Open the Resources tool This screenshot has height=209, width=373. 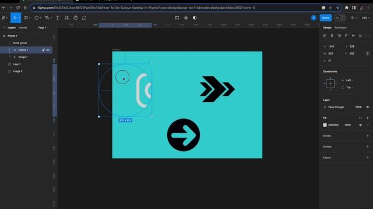point(66,18)
